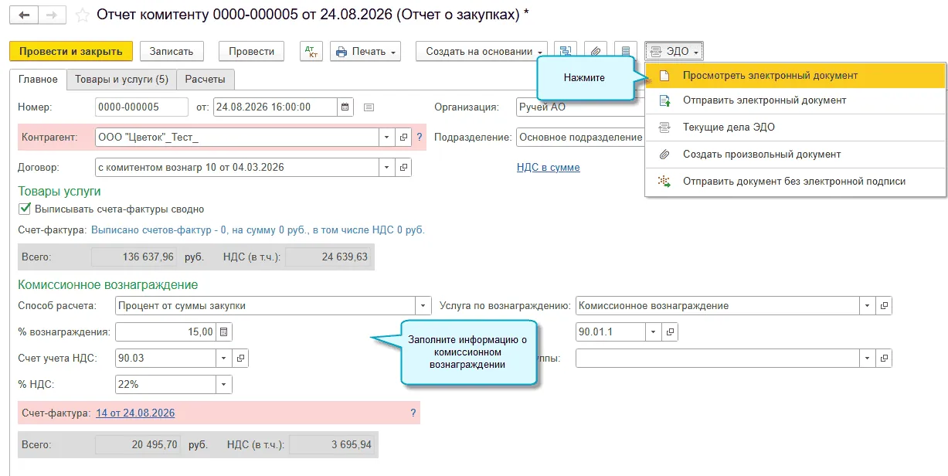Open the НДС в сумме link

pos(548,168)
